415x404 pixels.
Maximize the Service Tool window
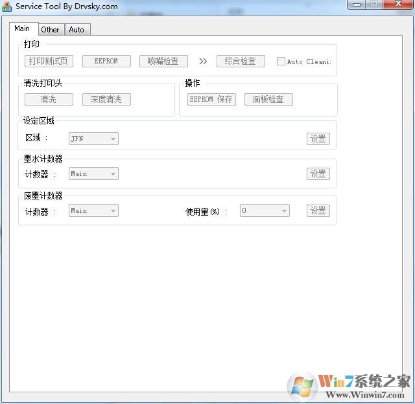pos(374,4)
